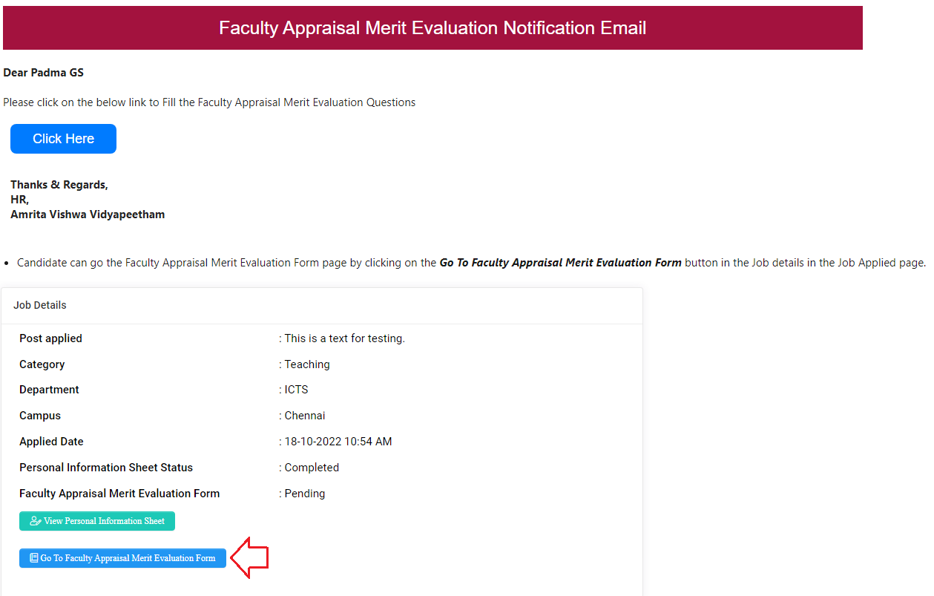The image size is (934, 596).
Task: Open the View Personal Information Sheet button
Action: click(97, 521)
